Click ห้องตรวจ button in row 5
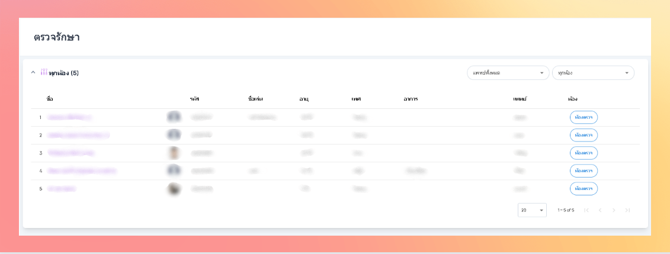Screen dimensions: 670x254 pos(584,188)
